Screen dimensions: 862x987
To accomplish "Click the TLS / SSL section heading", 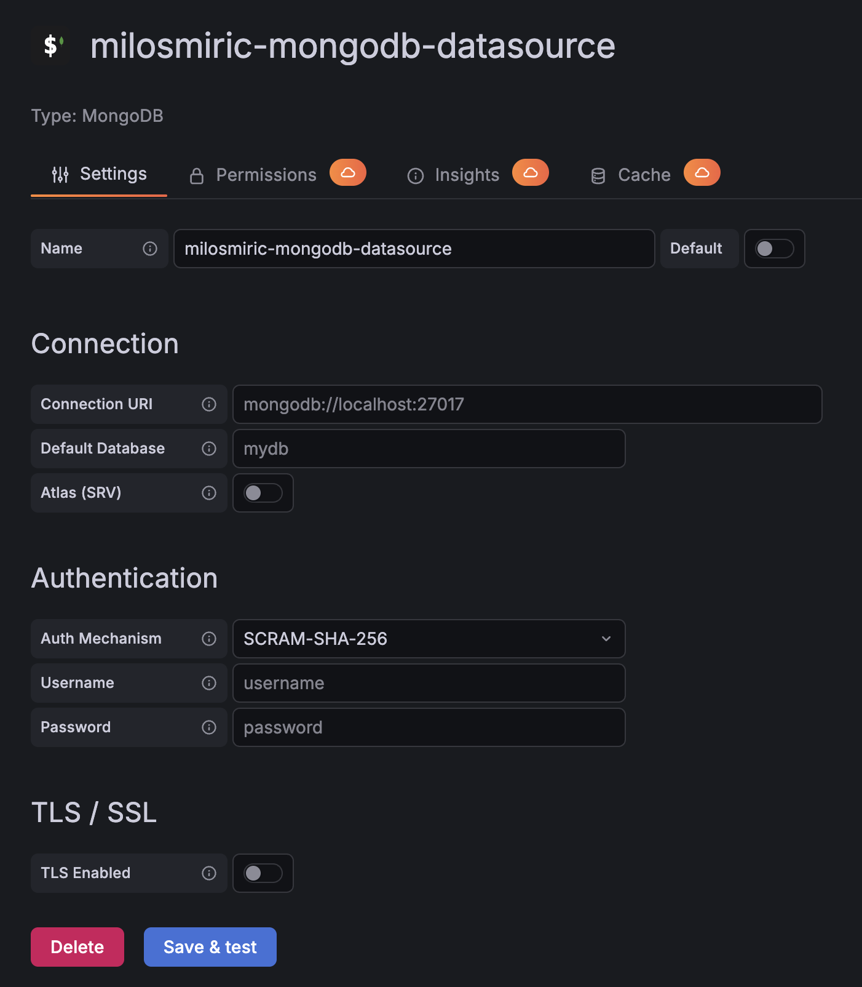I will (94, 813).
